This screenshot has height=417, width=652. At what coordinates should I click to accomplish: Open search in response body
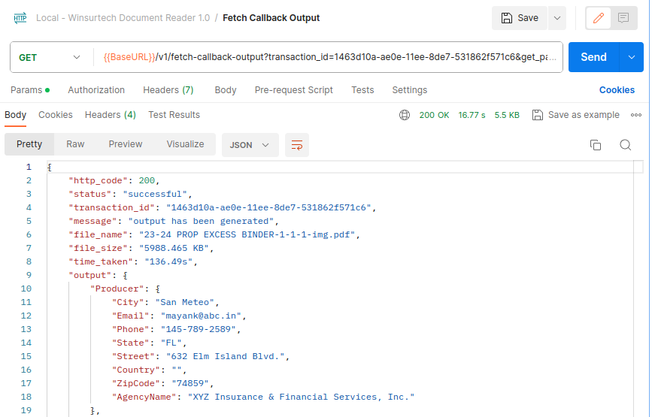(626, 144)
